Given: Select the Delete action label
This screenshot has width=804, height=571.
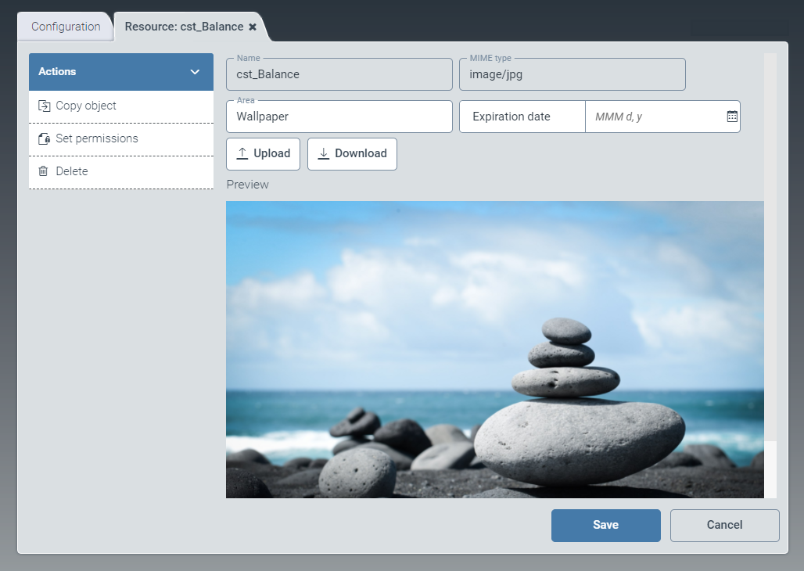Looking at the screenshot, I should 72,171.
